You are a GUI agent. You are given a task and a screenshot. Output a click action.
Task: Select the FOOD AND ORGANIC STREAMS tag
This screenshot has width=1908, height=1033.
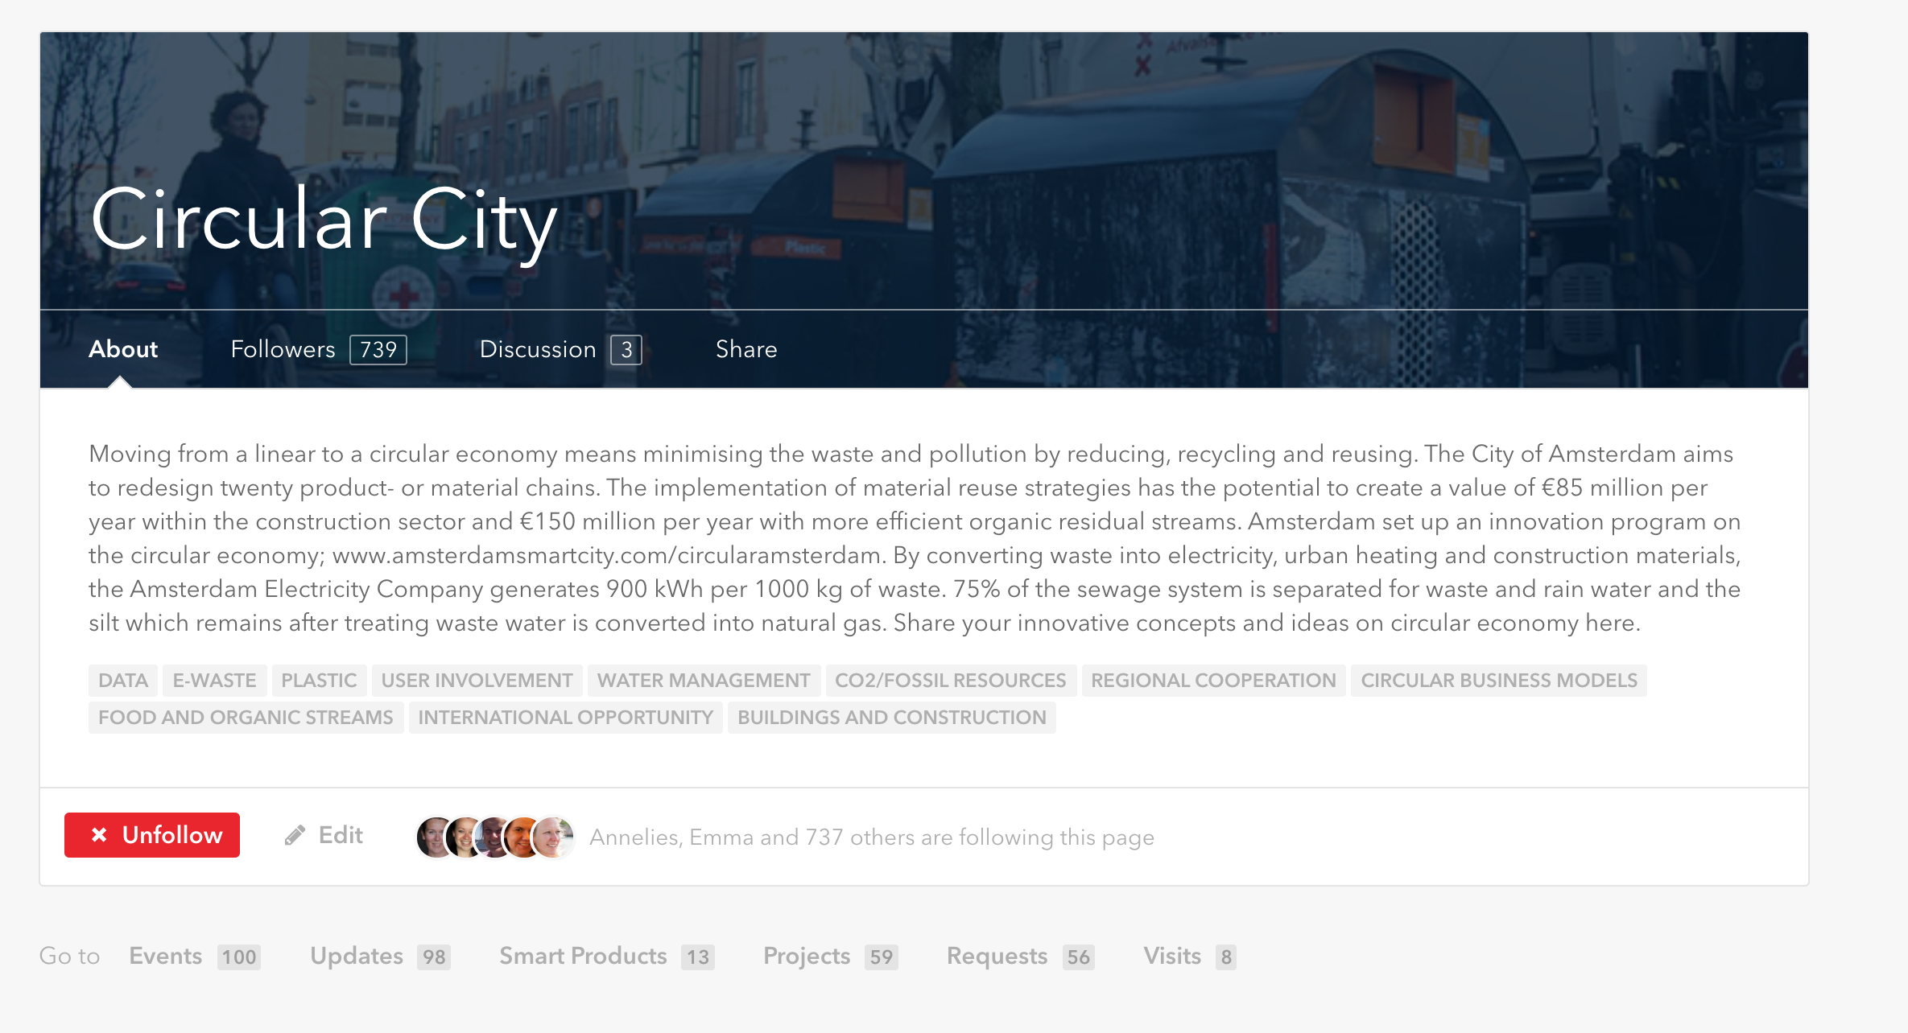[246, 718]
